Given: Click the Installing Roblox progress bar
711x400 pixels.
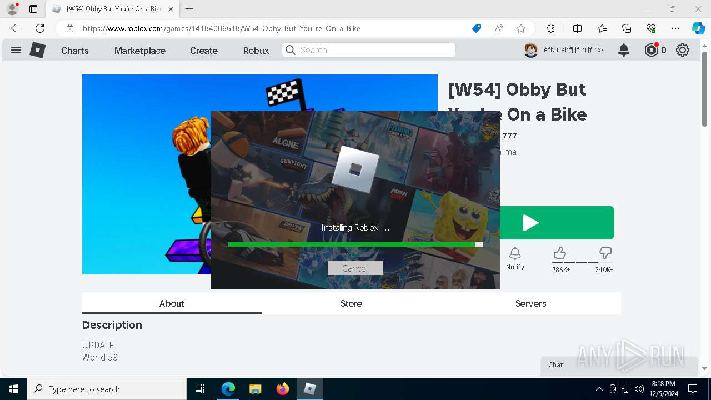Looking at the screenshot, I should tap(355, 244).
